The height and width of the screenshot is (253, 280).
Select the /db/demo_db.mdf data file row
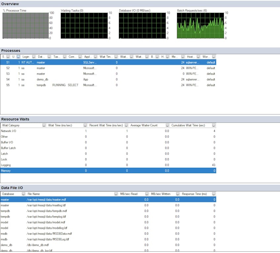click(x=108, y=245)
